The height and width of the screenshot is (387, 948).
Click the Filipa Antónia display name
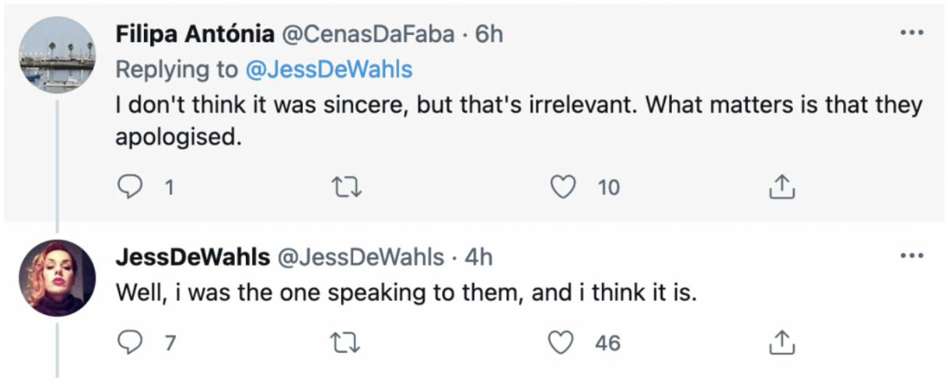pyautogui.click(x=196, y=34)
